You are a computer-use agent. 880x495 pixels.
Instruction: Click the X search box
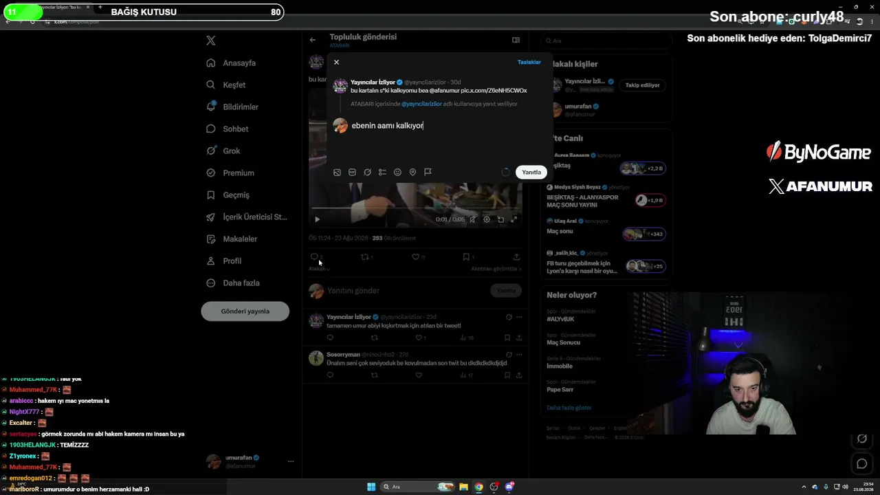(606, 41)
